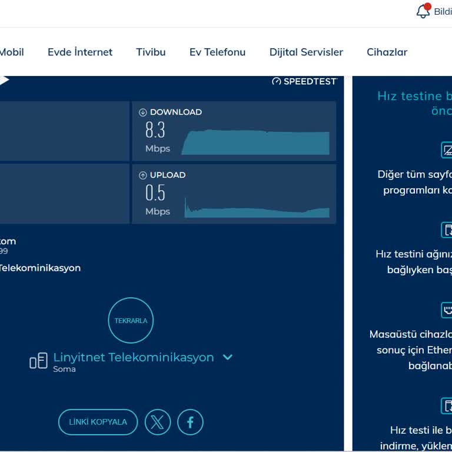Click the UPLOAD label
452x452 pixels.
168,175
